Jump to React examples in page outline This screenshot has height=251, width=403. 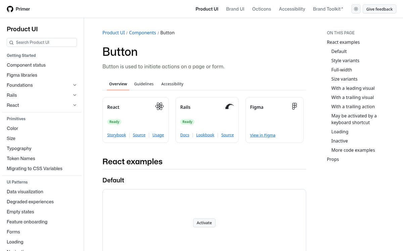click(x=343, y=42)
